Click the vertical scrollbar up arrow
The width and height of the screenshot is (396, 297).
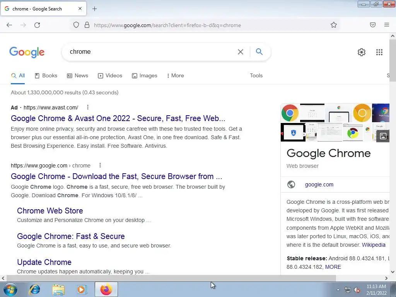click(x=393, y=36)
